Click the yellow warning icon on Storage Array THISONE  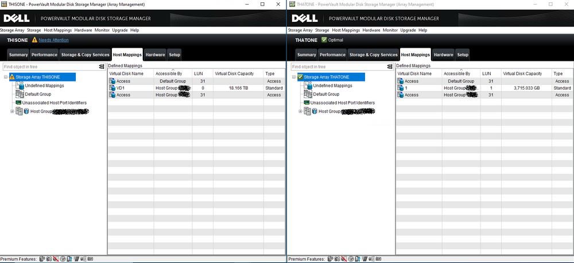click(x=12, y=78)
